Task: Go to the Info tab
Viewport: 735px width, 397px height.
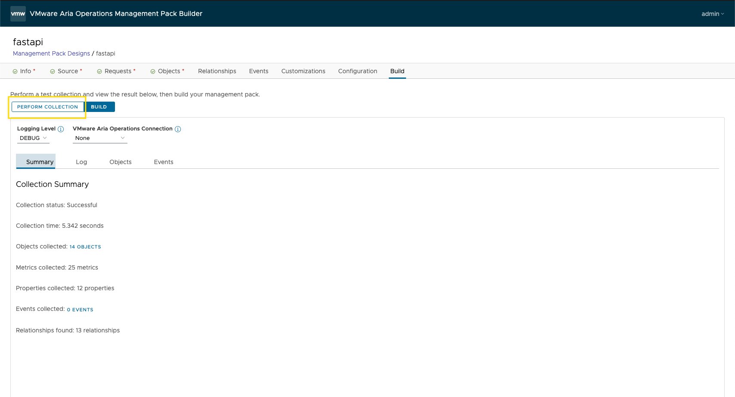Action: (25, 71)
